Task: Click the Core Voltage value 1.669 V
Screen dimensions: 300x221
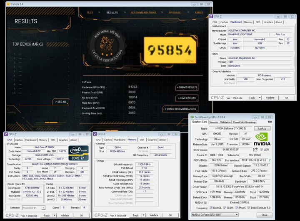Action: pos(59,159)
